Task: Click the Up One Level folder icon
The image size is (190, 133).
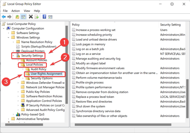Action: coord(17,17)
